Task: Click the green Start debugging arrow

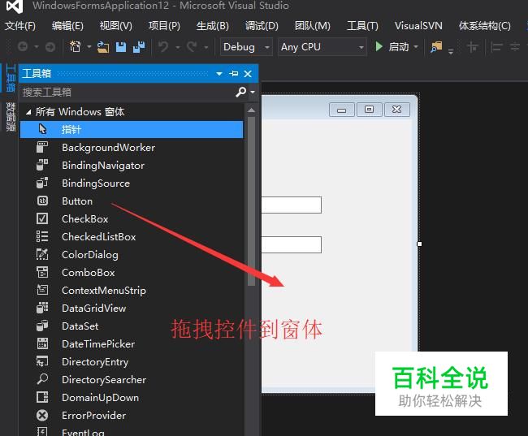Action: [x=379, y=46]
